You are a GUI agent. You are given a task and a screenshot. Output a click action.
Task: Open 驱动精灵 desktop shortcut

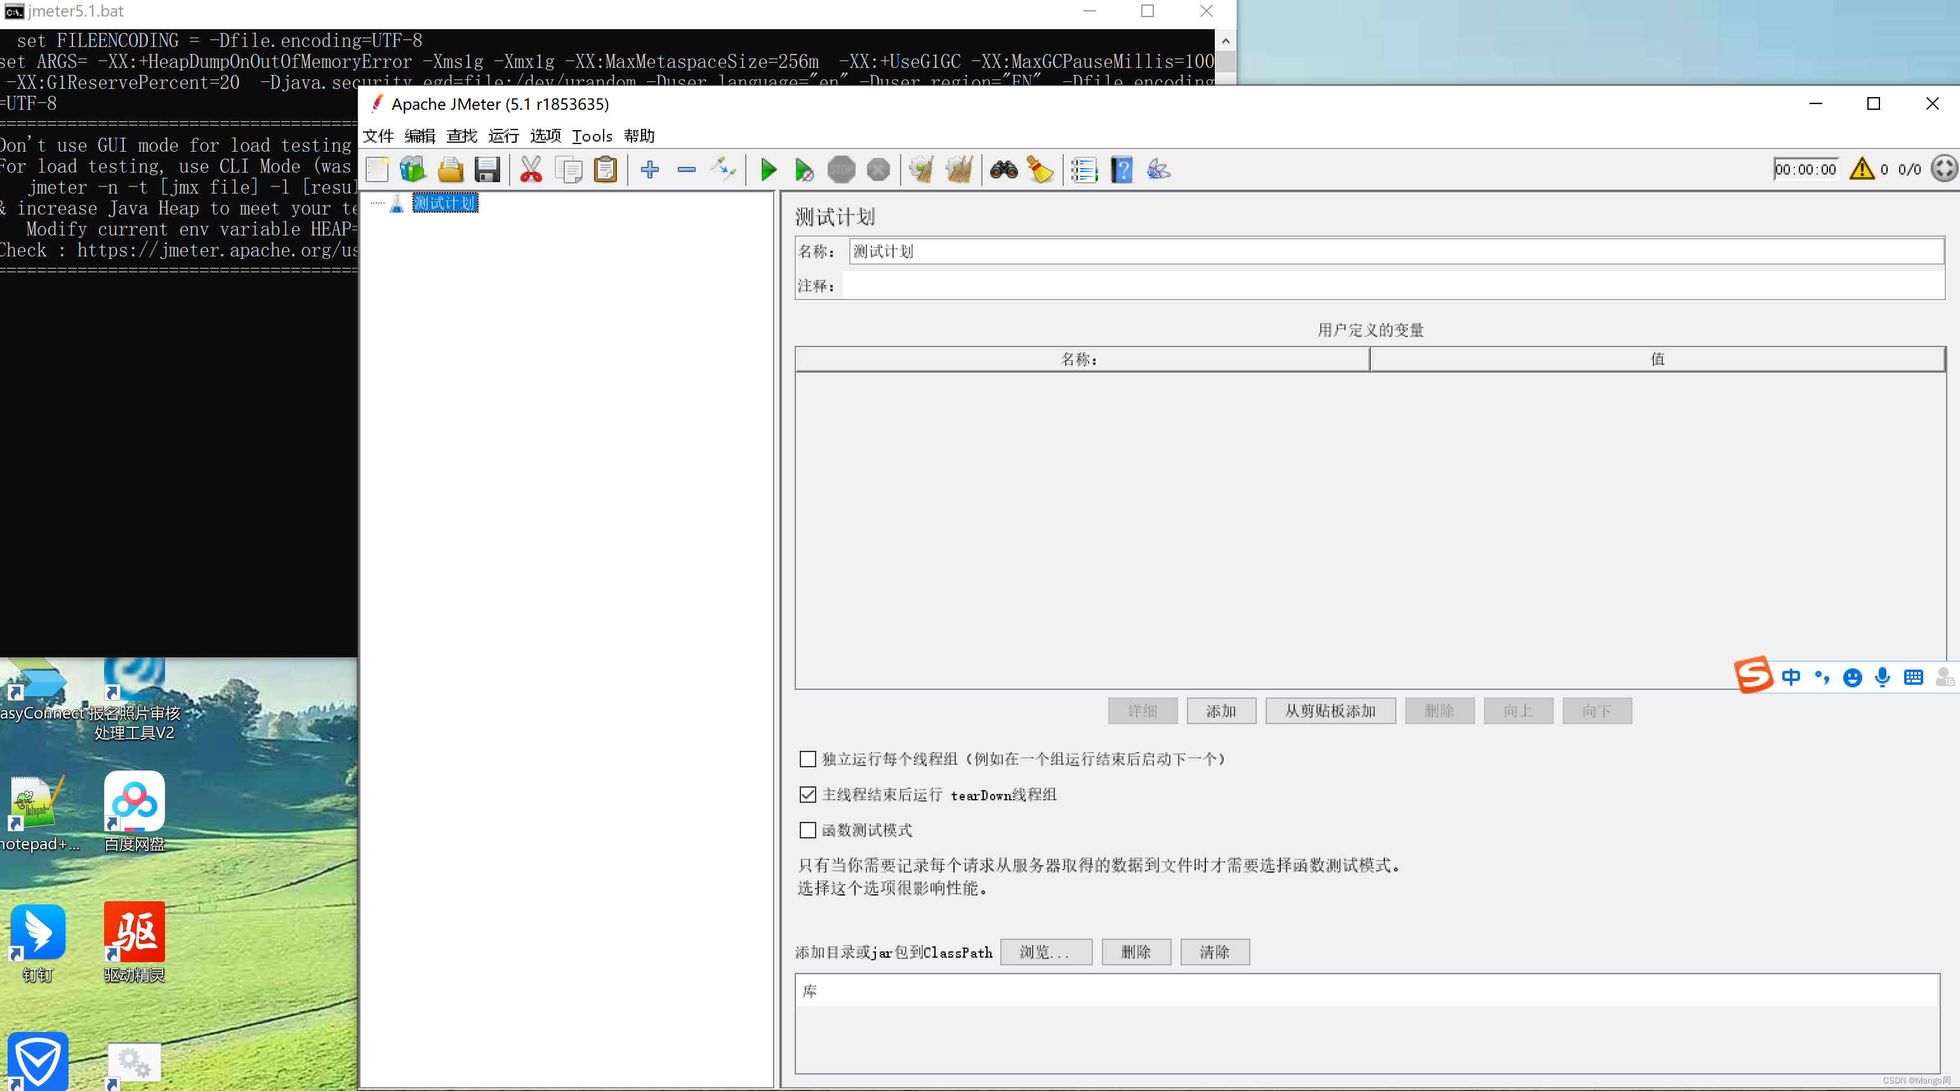[x=134, y=942]
